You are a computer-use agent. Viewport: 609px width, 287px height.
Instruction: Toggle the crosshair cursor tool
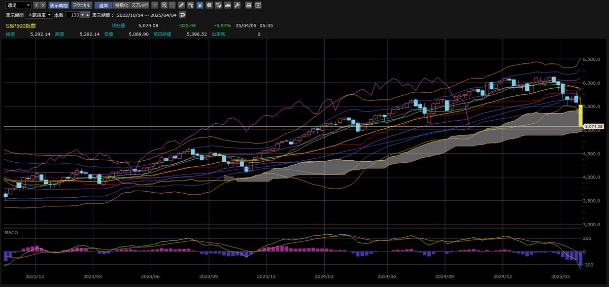point(155,5)
